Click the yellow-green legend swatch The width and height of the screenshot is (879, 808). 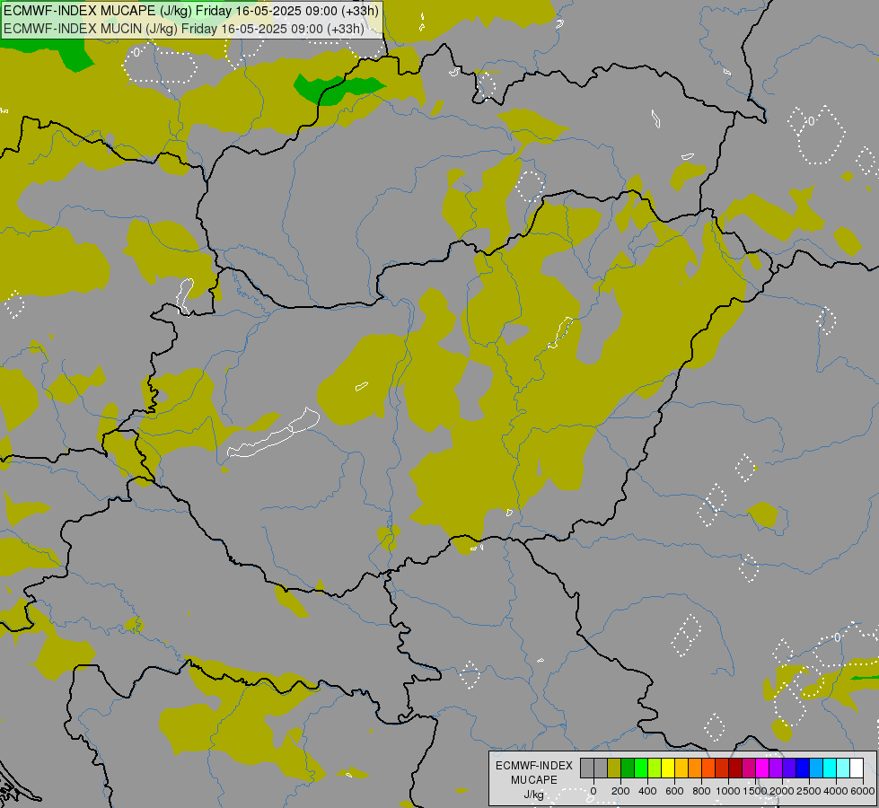click(x=655, y=768)
